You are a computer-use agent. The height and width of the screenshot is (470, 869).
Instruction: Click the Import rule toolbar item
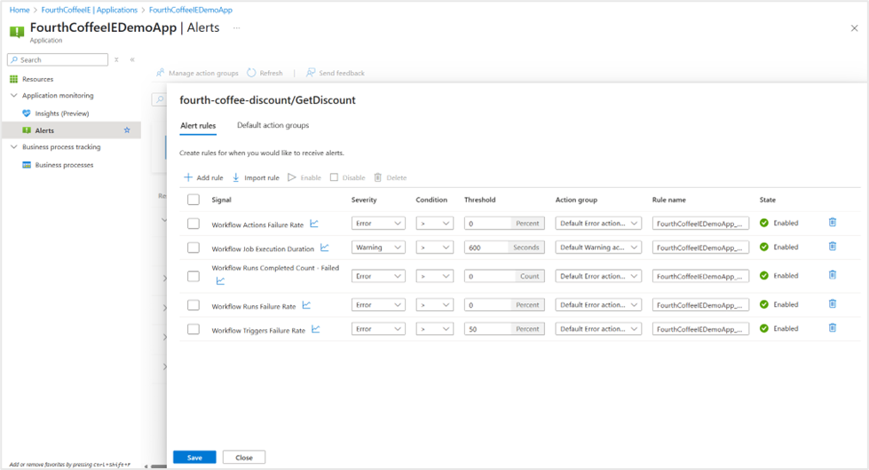click(x=256, y=177)
